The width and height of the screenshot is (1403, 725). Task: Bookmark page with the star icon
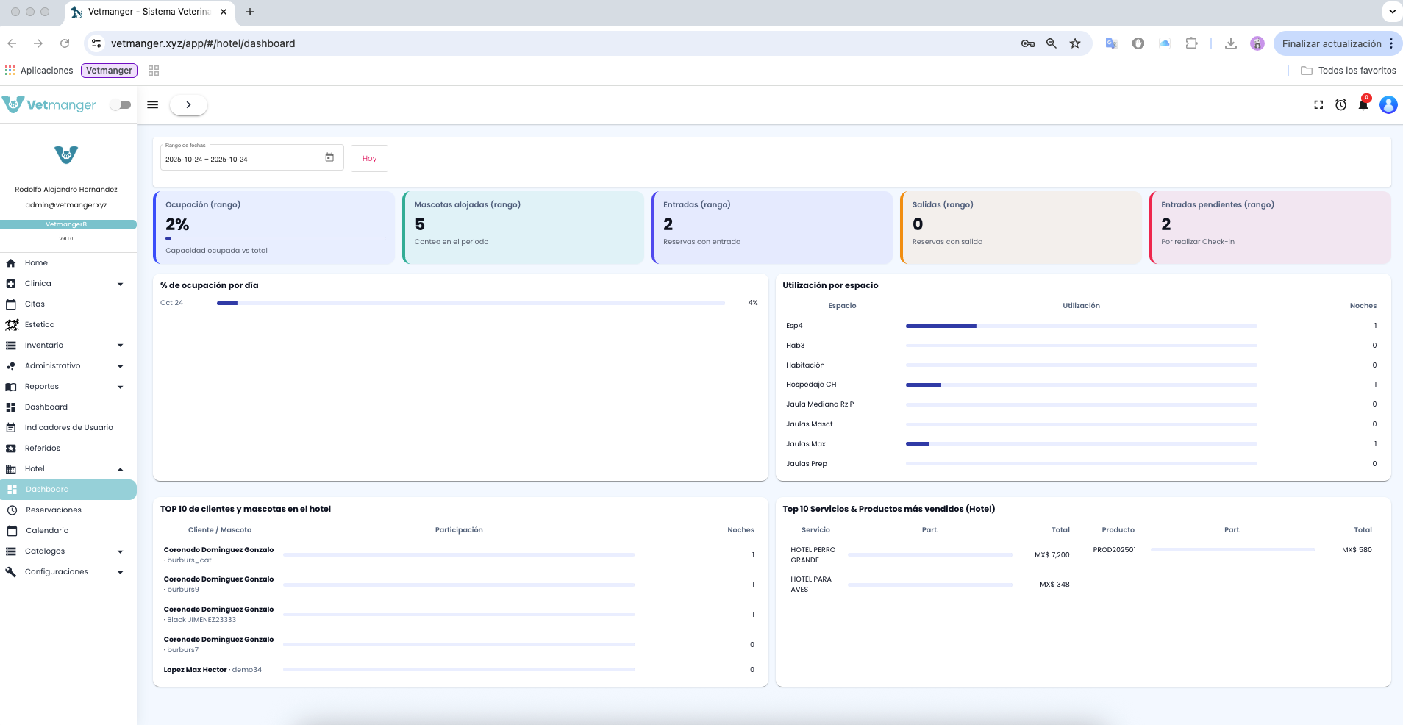coord(1074,43)
